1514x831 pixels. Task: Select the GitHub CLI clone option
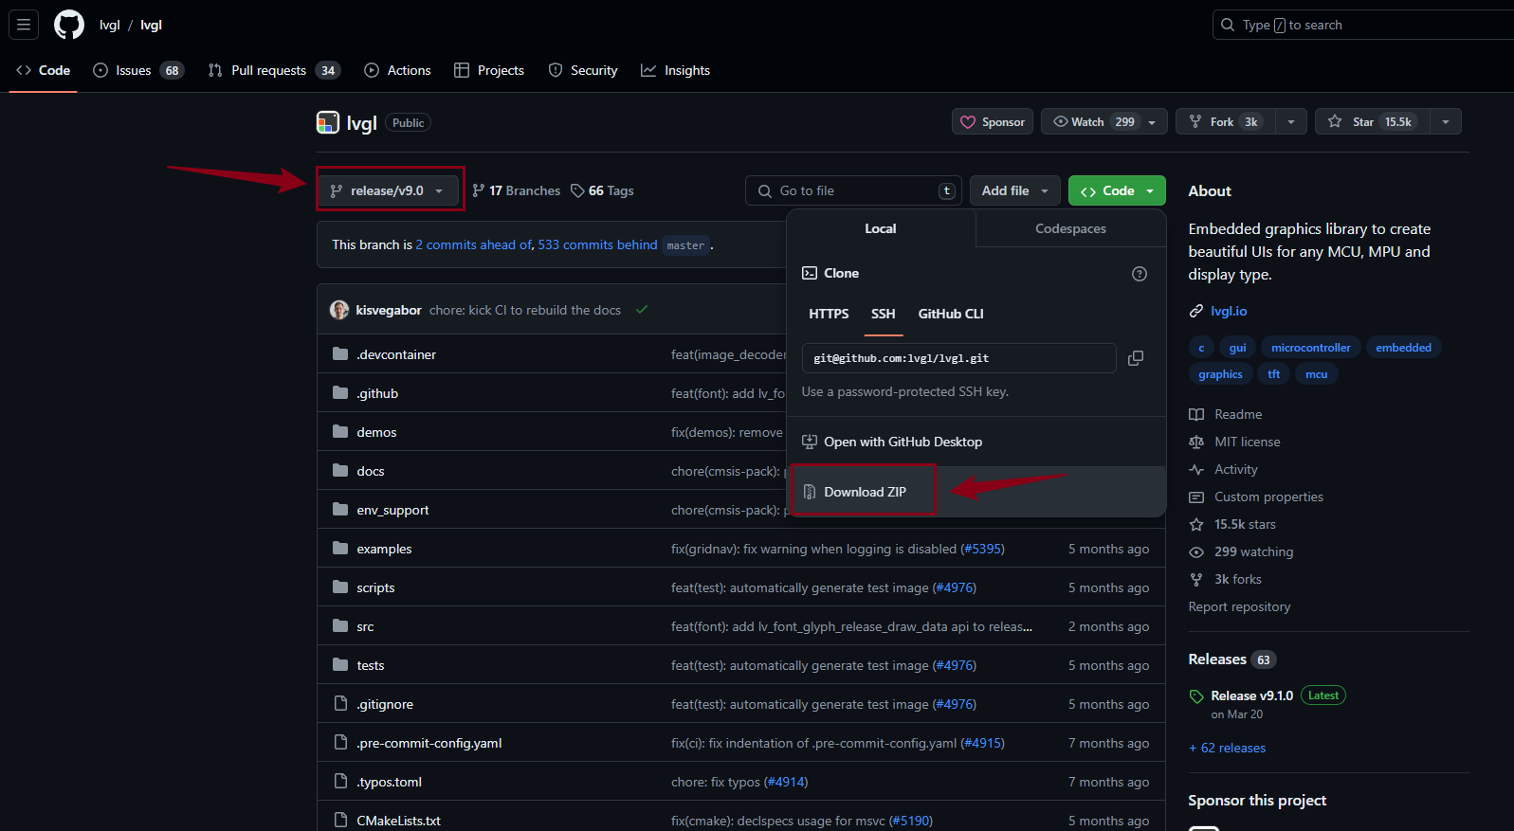click(x=951, y=314)
